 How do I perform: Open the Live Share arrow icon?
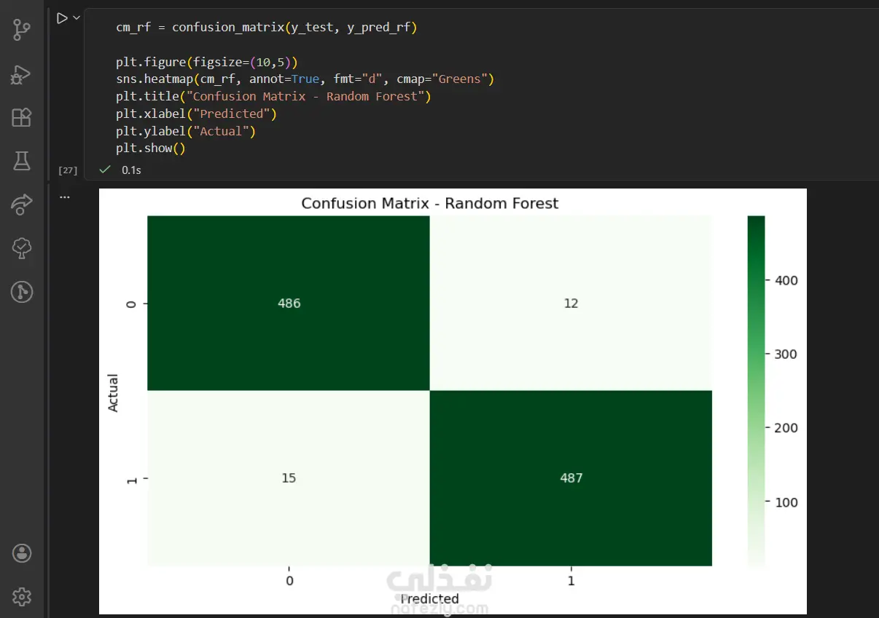click(22, 205)
